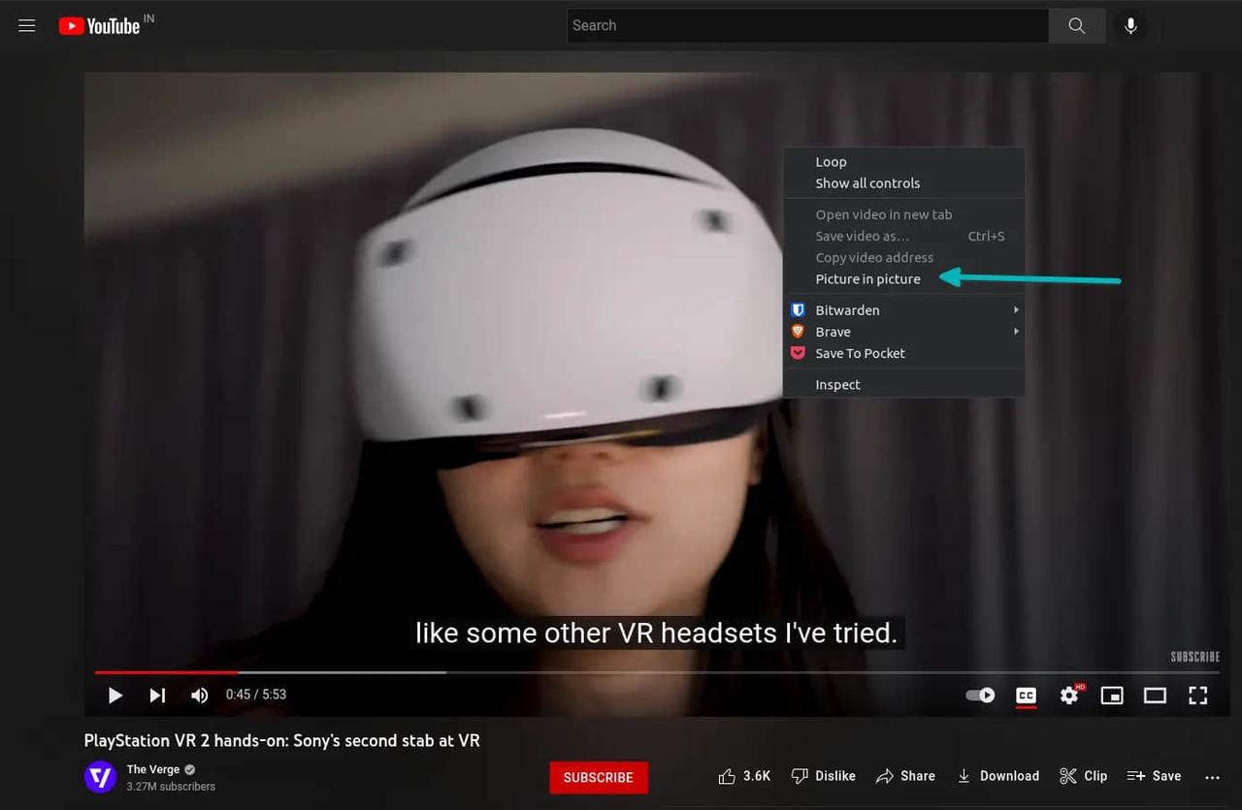Screen dimensions: 1242x810
Task: Toggle the autoplay switch
Action: click(x=980, y=696)
